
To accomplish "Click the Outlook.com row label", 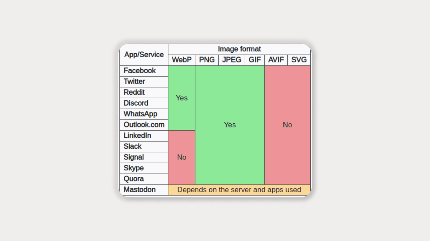I will 144,125.
